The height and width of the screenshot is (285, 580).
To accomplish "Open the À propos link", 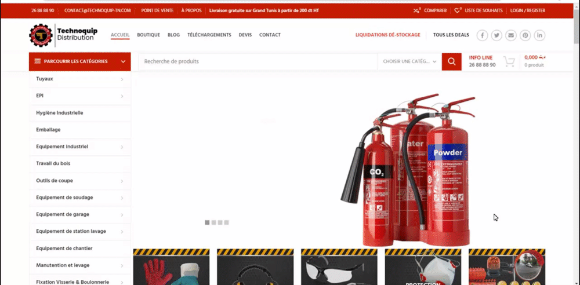I will 191,10.
